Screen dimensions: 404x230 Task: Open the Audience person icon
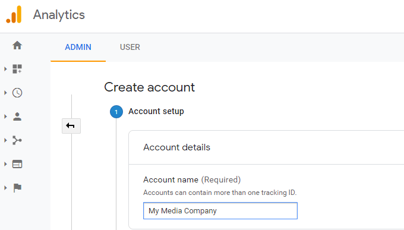pyautogui.click(x=17, y=116)
